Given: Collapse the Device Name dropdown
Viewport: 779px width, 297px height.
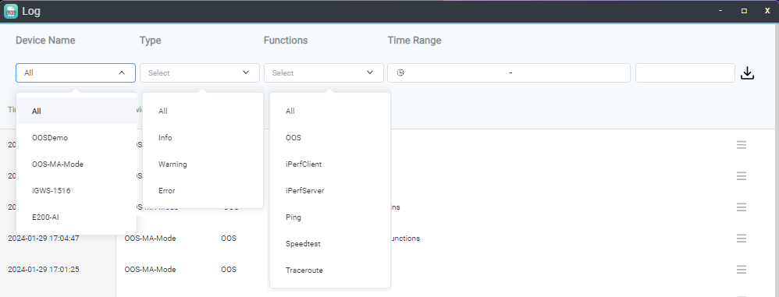Looking at the screenshot, I should tap(122, 73).
